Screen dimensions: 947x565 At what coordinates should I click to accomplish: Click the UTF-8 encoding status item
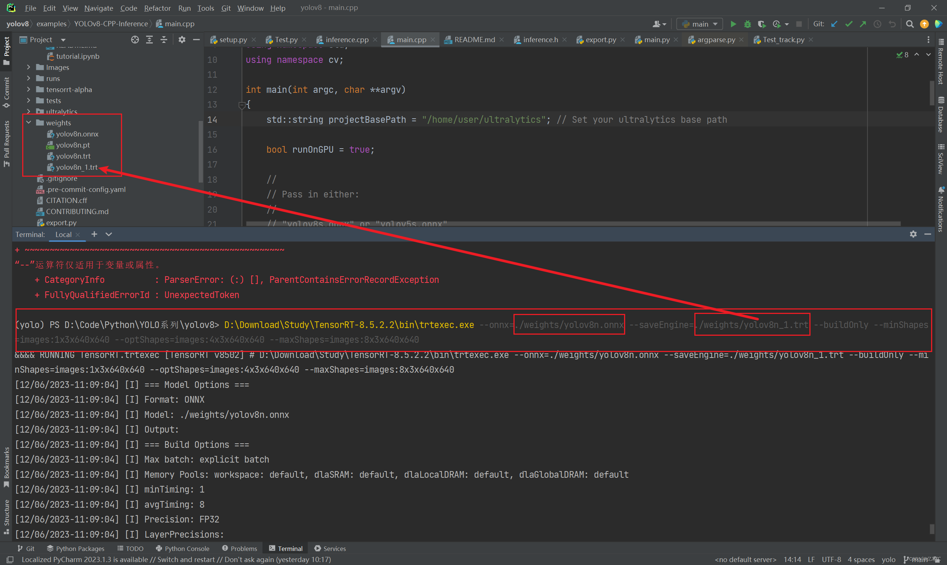point(831,559)
